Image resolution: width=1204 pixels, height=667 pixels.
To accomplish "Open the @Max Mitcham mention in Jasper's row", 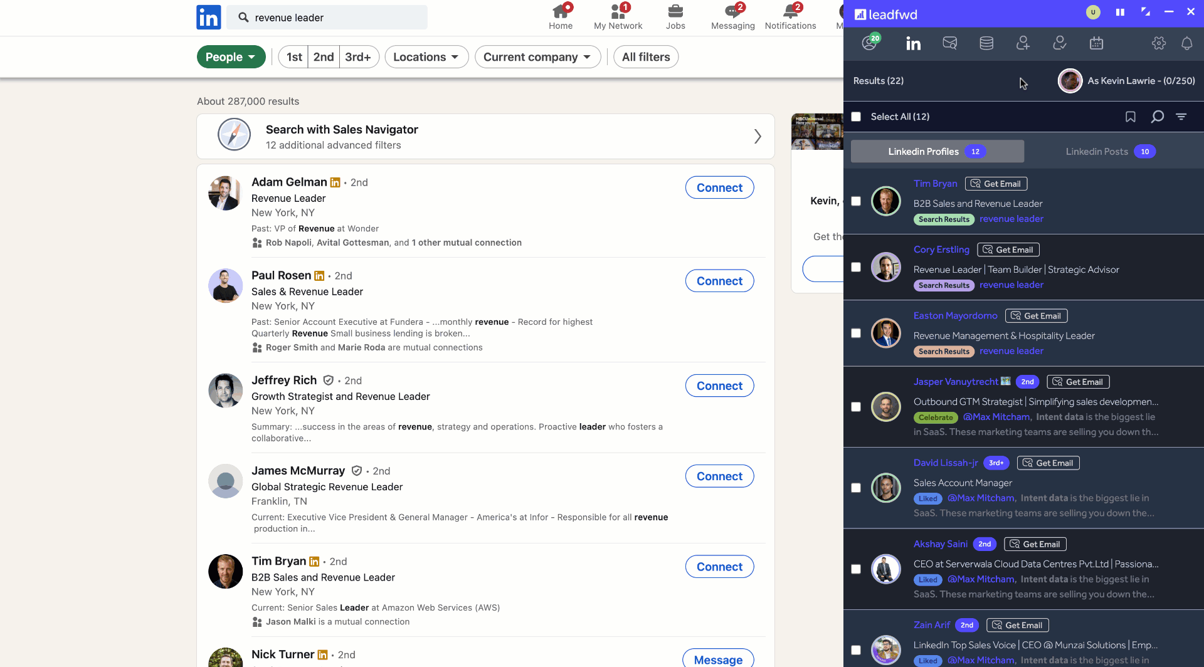I will pos(996,417).
